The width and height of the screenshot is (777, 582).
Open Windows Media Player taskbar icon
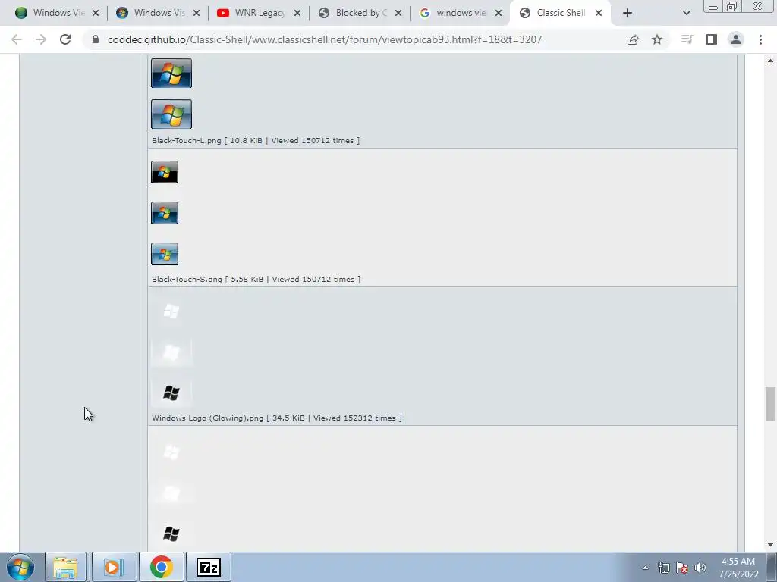(x=114, y=567)
